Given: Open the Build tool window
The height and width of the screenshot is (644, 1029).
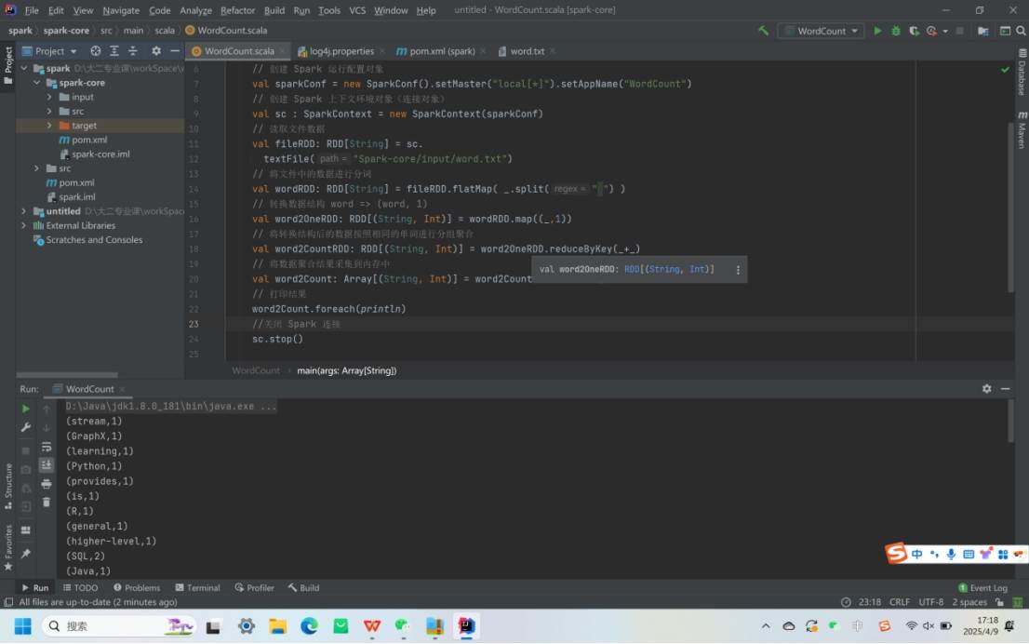Looking at the screenshot, I should click(x=304, y=587).
